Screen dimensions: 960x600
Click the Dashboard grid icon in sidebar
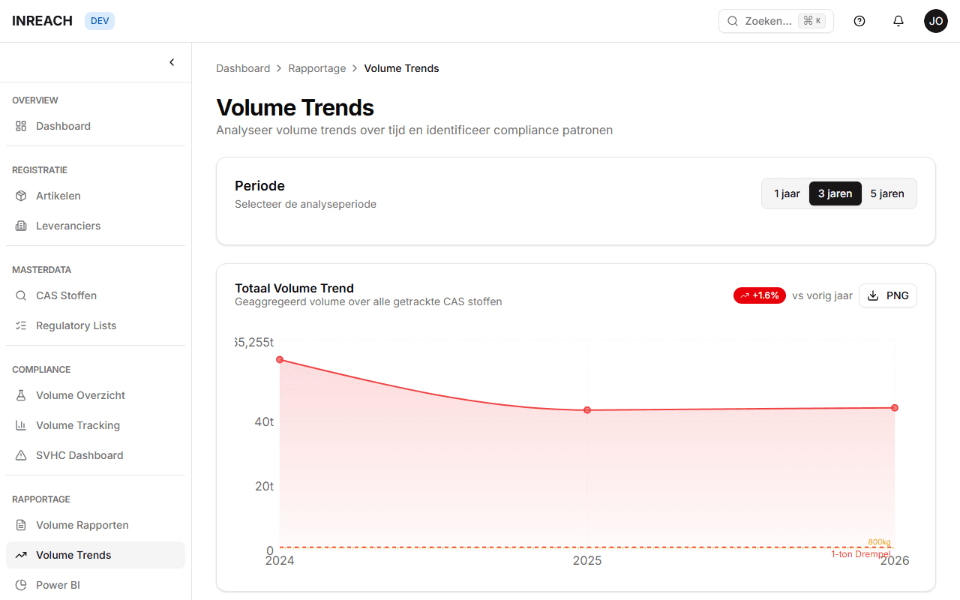point(21,126)
